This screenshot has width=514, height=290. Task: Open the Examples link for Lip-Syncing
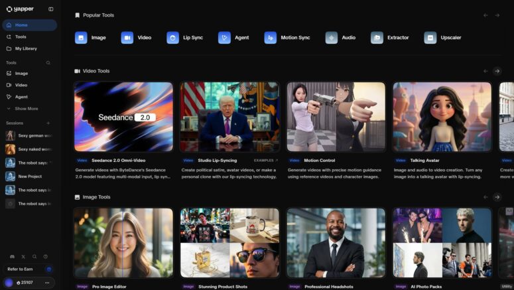[x=266, y=161]
